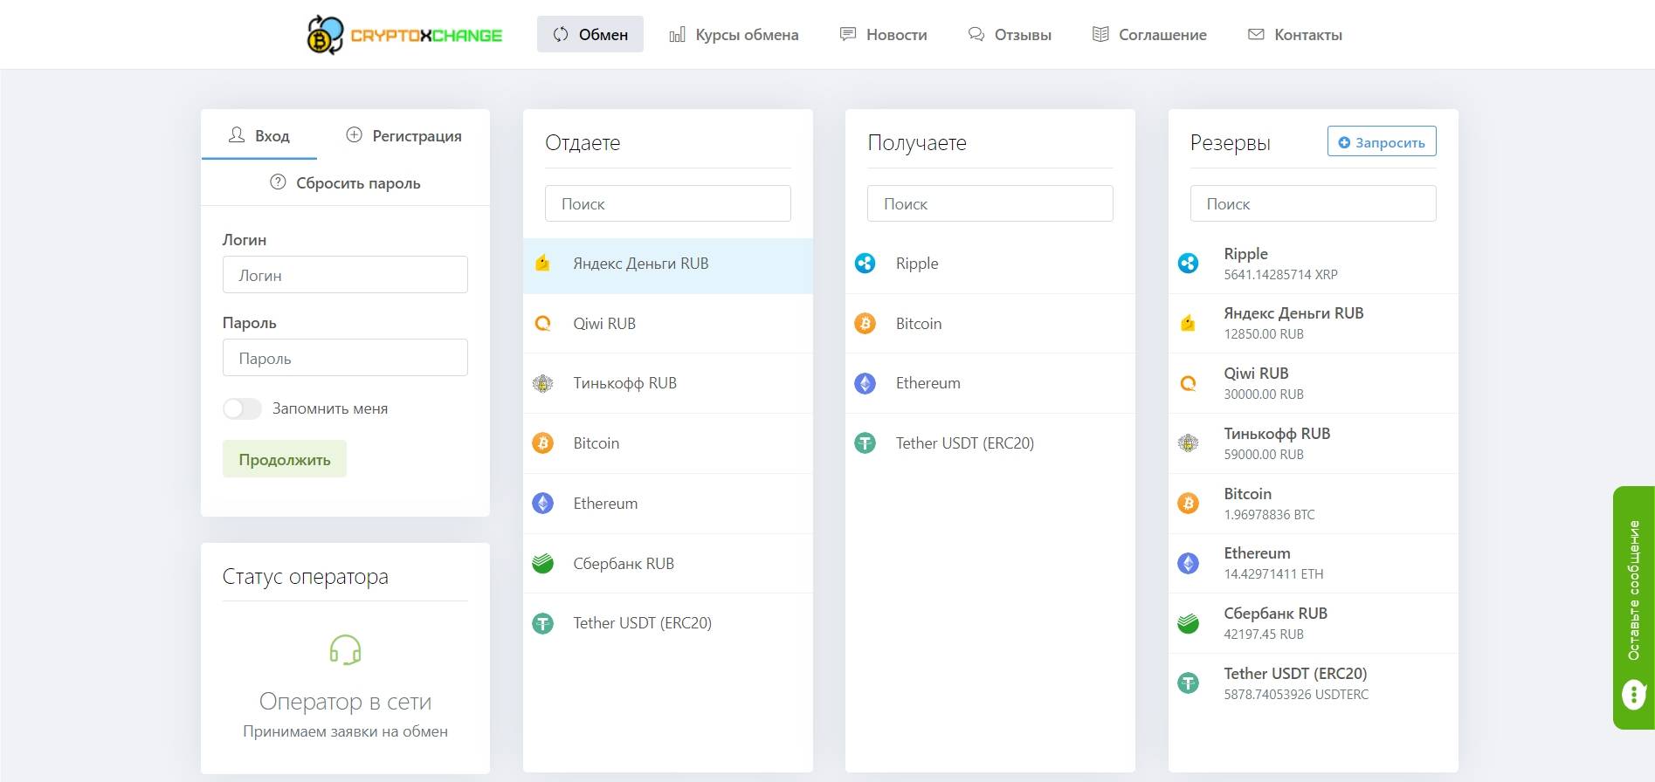Click the operator headset icon
The width and height of the screenshot is (1655, 782).
click(345, 650)
